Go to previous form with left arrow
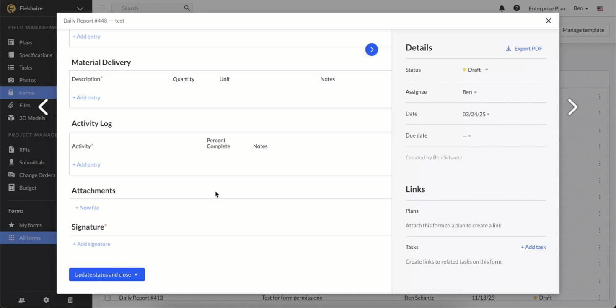The width and height of the screenshot is (616, 308). coord(43,107)
